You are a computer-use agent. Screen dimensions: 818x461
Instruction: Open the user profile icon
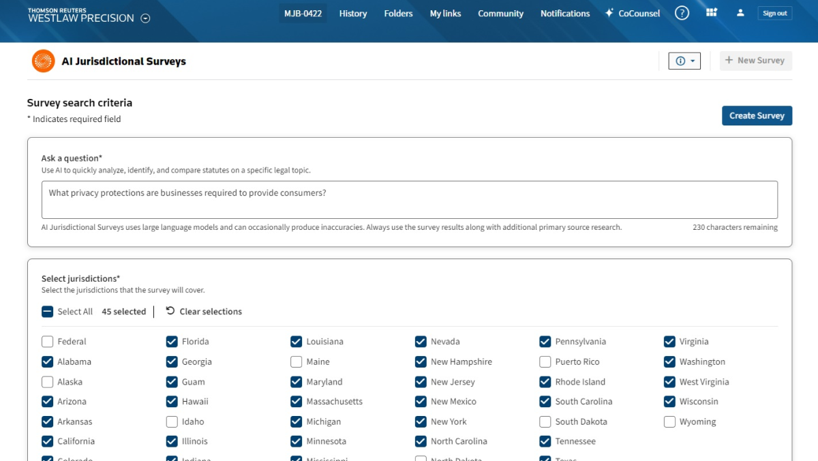click(741, 13)
